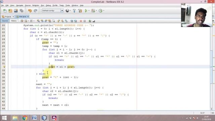Screen dimensions: 215x121
Task: Switch to Source view
Action: (x=5, y=21)
